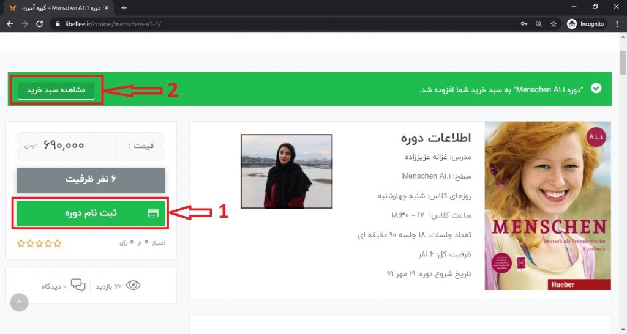Open the Incognito profile indicator
627x334 pixels.
586,24
